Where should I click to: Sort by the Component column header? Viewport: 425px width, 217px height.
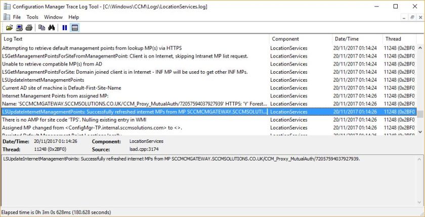click(300, 39)
